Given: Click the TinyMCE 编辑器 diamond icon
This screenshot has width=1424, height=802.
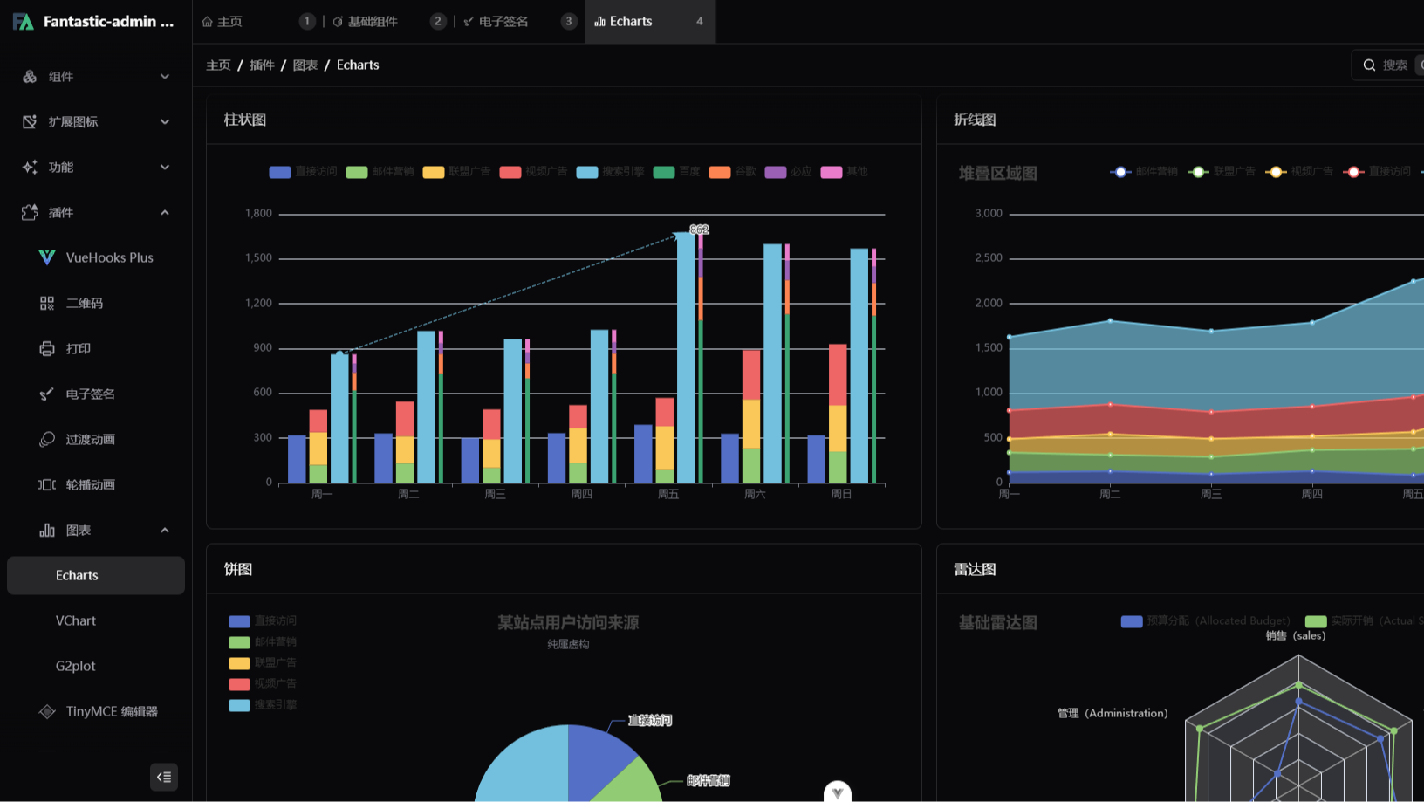Looking at the screenshot, I should pos(47,711).
